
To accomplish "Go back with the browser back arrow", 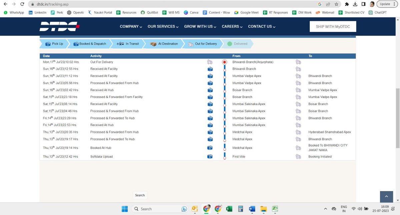I will pos(5,4).
